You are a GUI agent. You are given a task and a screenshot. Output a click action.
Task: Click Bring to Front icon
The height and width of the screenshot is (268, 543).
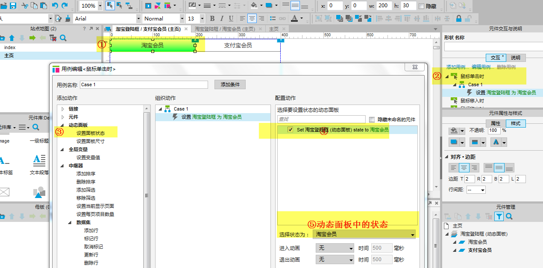coord(339,18)
